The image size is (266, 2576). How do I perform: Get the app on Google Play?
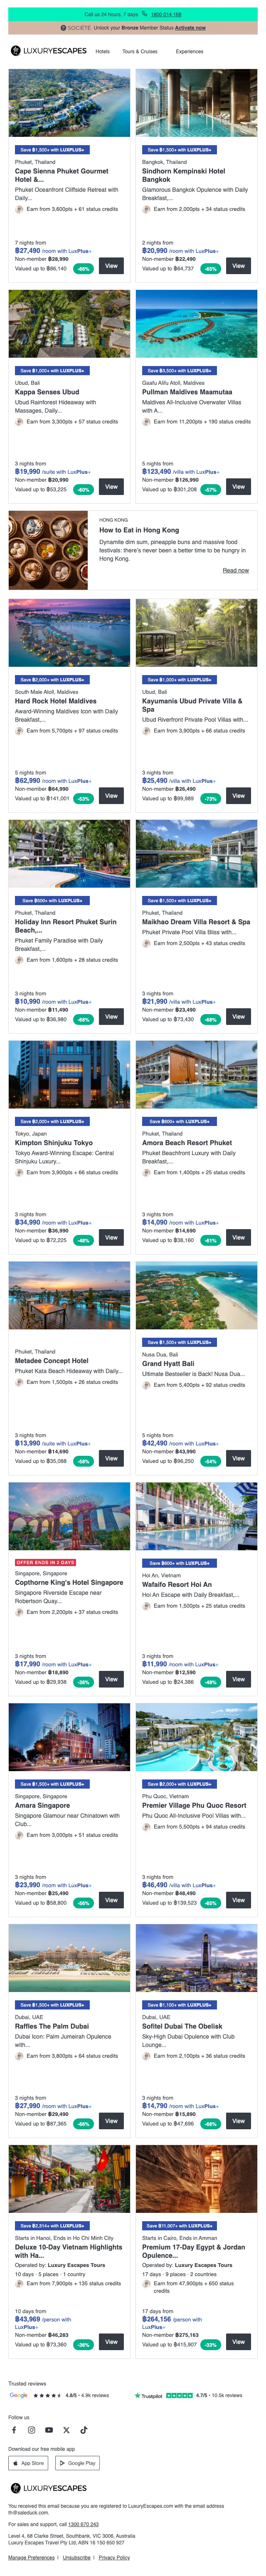pyautogui.click(x=78, y=2463)
